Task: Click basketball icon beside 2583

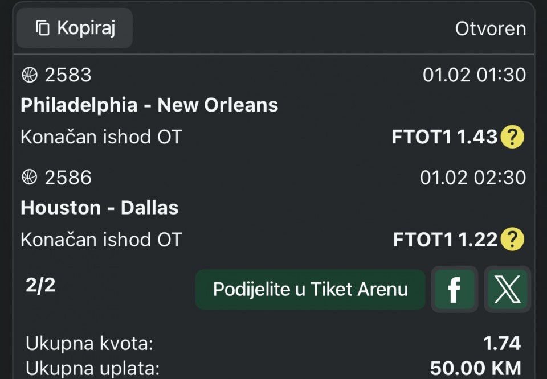Action: [x=29, y=75]
